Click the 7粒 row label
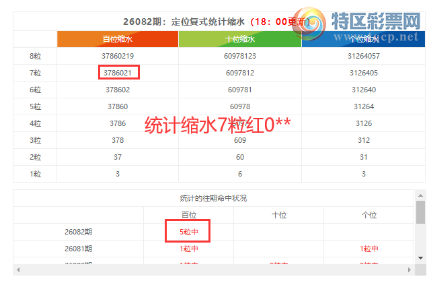This screenshot has height=283, width=427. (x=36, y=73)
